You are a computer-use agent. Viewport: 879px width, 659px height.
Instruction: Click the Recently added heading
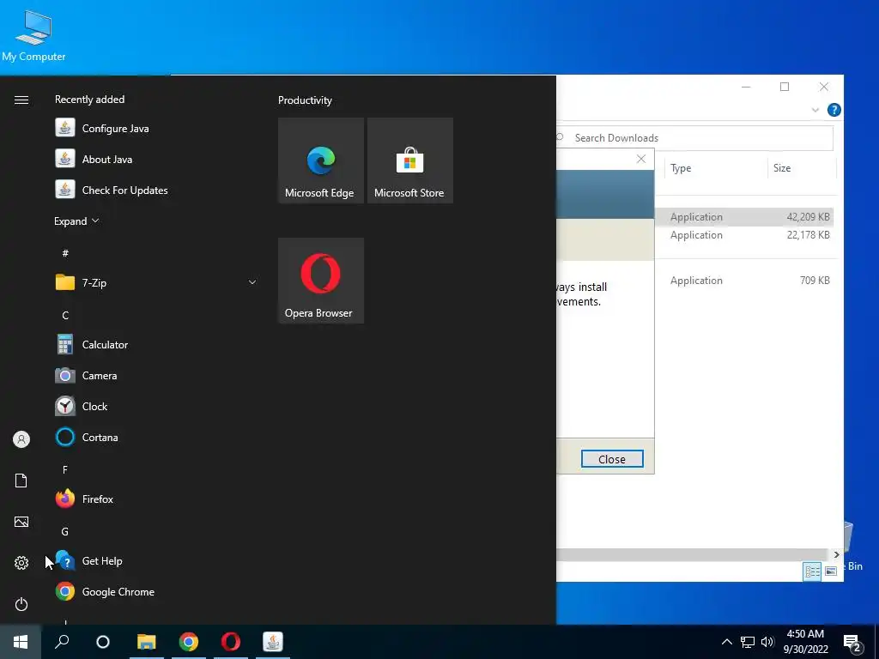89,100
